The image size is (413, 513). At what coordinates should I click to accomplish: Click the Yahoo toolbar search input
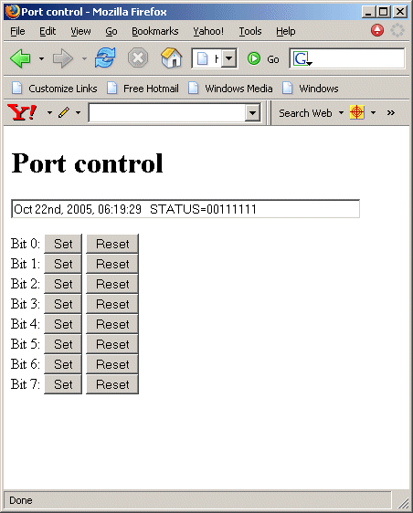pos(167,113)
